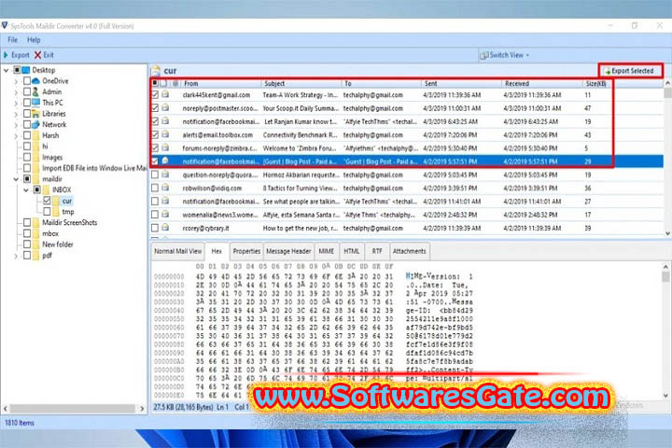
Task: Click the Desktop icon in tree
Action: pos(26,70)
